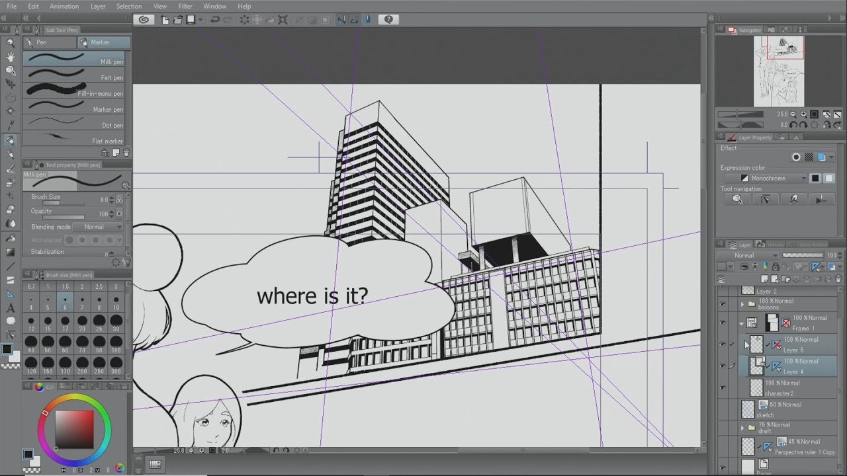Hide the character2 layer
The image size is (847, 476).
pyautogui.click(x=723, y=387)
